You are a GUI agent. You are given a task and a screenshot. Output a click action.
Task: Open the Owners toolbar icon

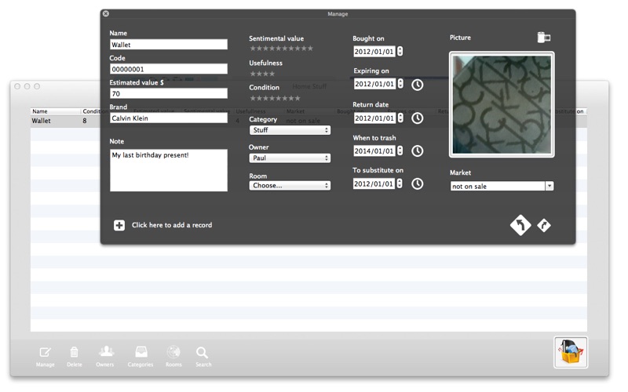click(106, 351)
